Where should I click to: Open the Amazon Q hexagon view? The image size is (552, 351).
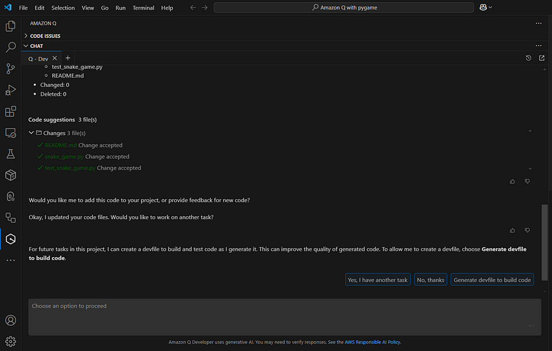[11, 239]
